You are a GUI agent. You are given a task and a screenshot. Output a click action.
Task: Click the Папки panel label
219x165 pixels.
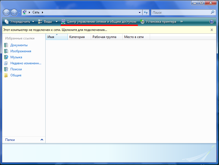pyautogui.click(x=10, y=140)
